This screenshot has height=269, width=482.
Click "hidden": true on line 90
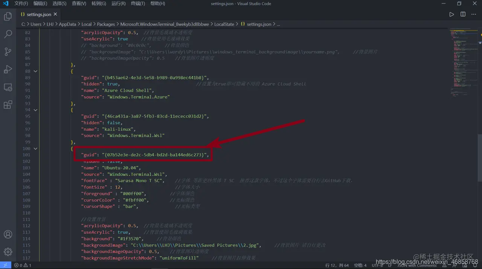pos(100,84)
